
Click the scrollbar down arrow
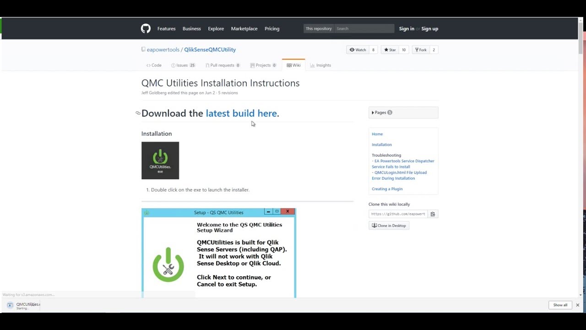pos(581,295)
